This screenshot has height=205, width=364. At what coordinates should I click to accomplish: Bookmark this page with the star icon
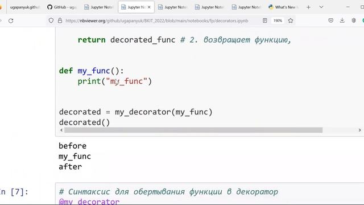[x=291, y=20]
